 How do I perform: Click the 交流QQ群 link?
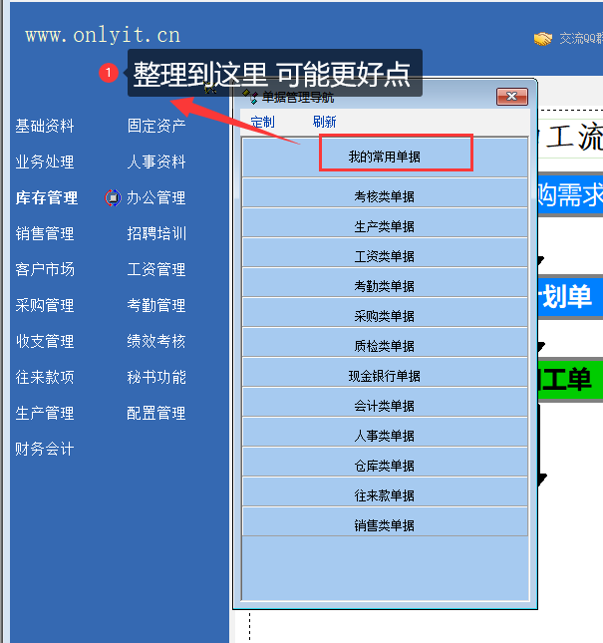(580, 39)
